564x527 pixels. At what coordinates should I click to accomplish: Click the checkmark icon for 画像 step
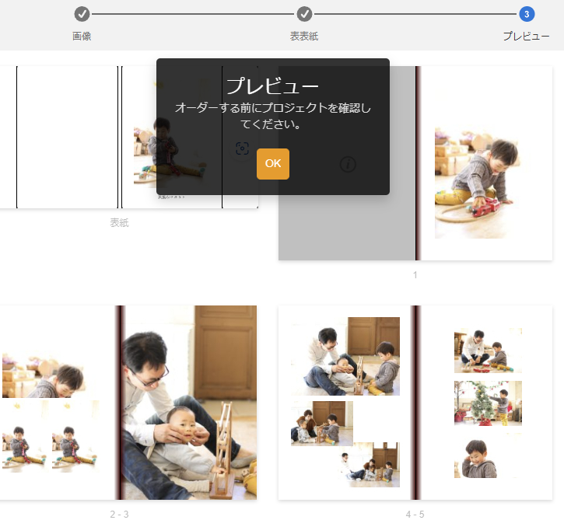click(82, 14)
